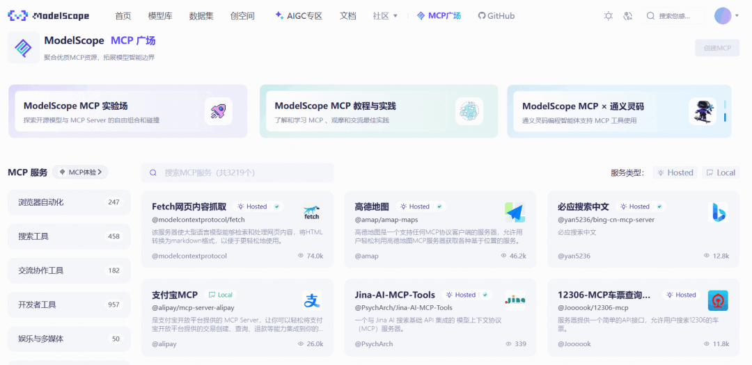
Task: Toggle the Local service type filter
Action: [x=721, y=172]
